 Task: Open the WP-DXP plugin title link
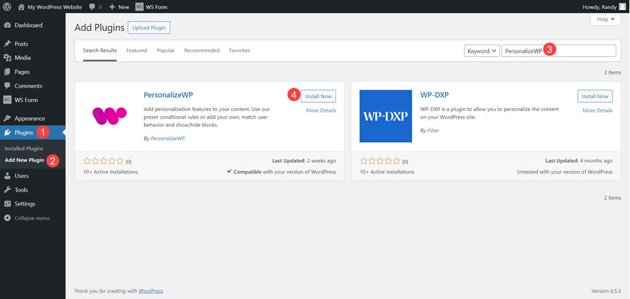[434, 95]
